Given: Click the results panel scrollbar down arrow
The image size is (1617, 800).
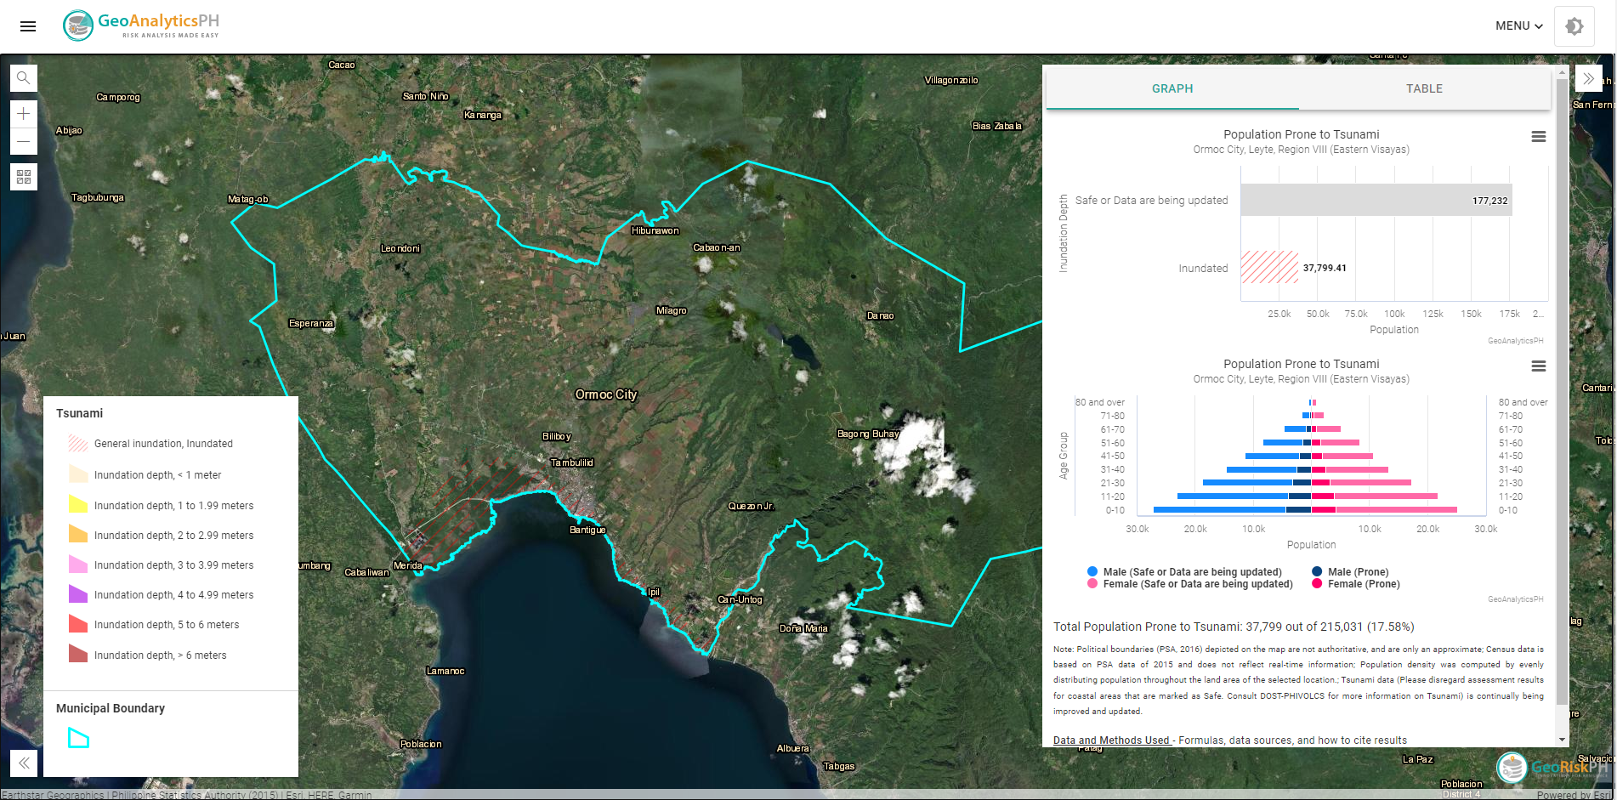Looking at the screenshot, I should 1562,740.
